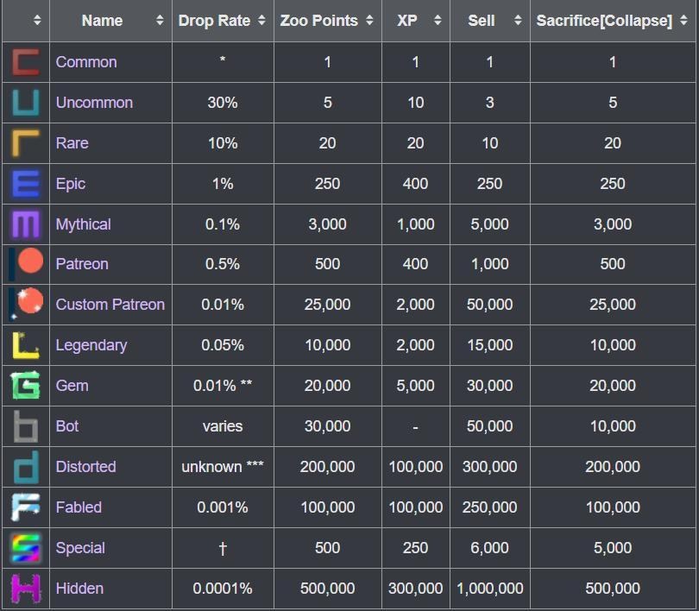Click the teal Uncommon rank icon
This screenshot has width=699, height=611.
pyautogui.click(x=25, y=103)
